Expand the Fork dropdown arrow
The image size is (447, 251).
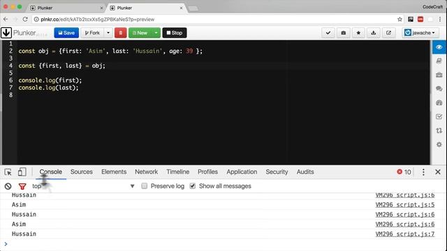tap(108, 33)
